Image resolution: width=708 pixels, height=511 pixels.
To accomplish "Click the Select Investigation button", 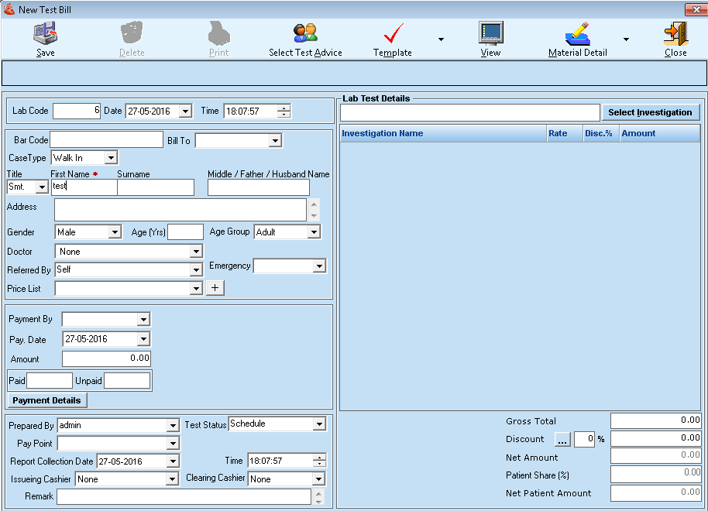I will pos(650,112).
